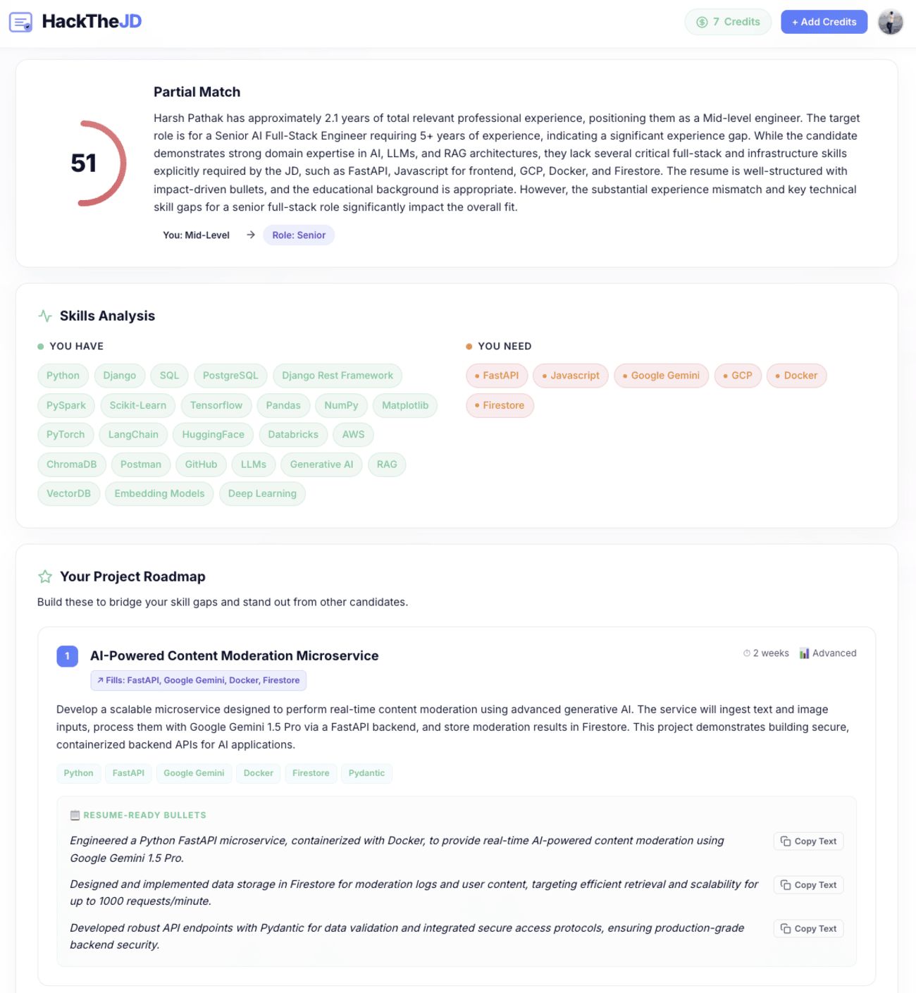Open the profile avatar menu
Screen dimensions: 916x993
click(x=890, y=22)
